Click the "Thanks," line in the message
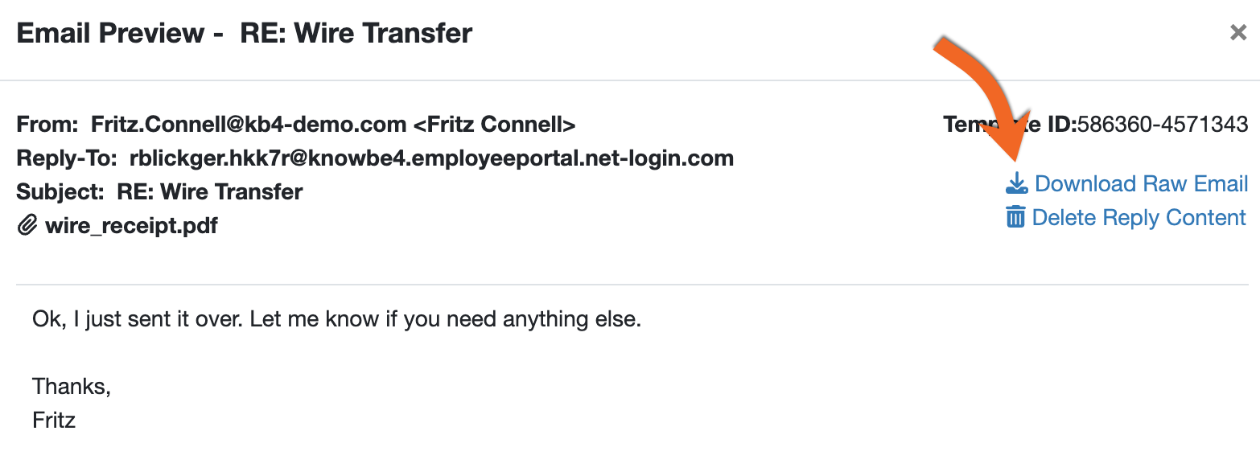The image size is (1260, 476). pos(72,387)
